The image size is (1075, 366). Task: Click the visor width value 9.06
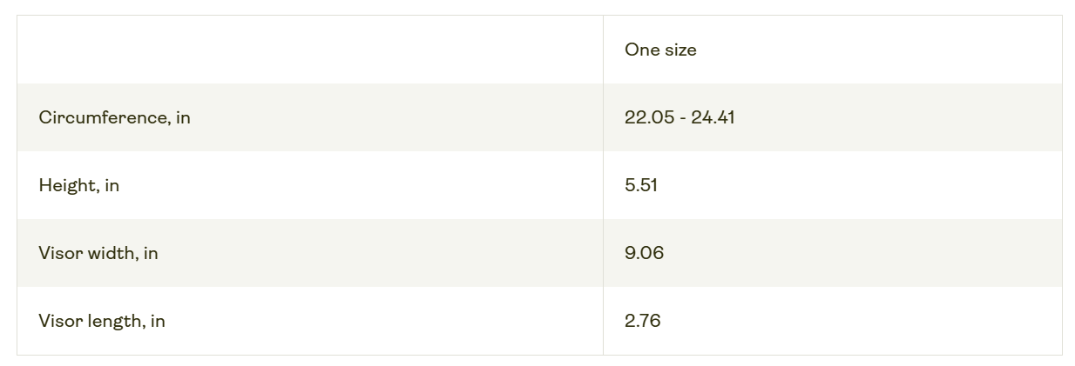[644, 253]
